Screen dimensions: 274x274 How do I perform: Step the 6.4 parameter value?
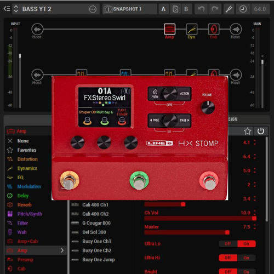[255, 157]
